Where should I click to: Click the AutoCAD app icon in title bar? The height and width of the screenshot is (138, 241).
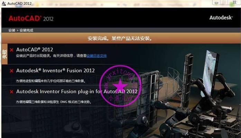tap(4, 3)
